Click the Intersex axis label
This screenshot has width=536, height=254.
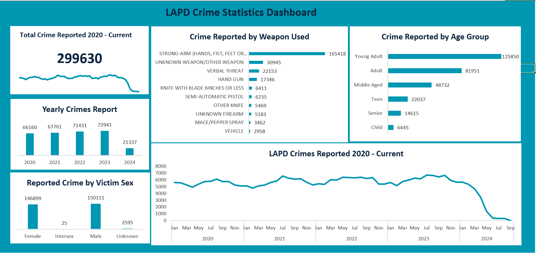click(x=64, y=236)
